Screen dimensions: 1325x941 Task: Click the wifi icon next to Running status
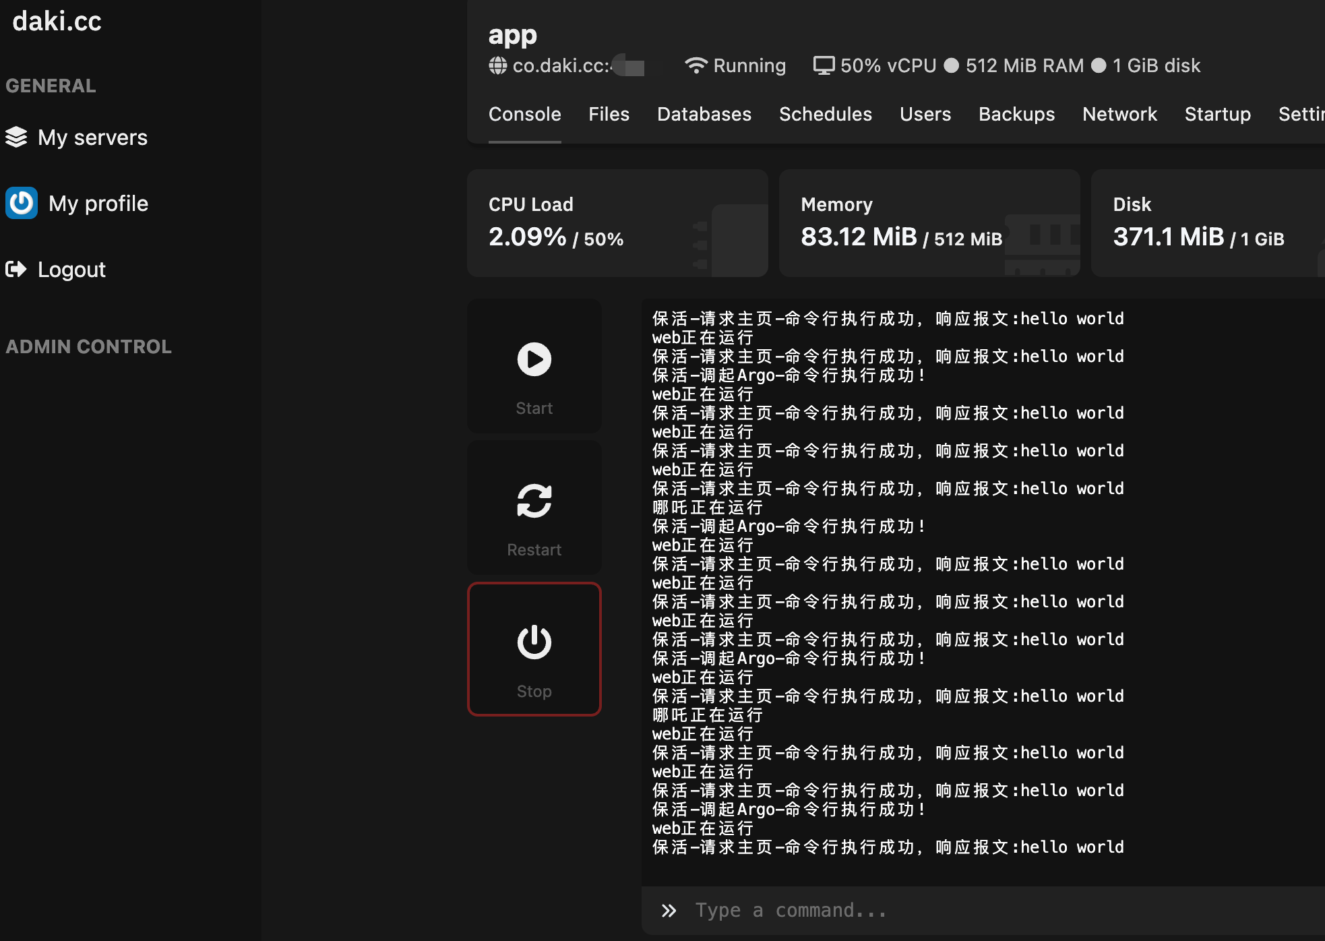tap(696, 65)
